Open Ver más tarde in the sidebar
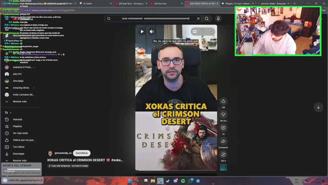Viewport: 328px width, 185px height. click(x=20, y=133)
